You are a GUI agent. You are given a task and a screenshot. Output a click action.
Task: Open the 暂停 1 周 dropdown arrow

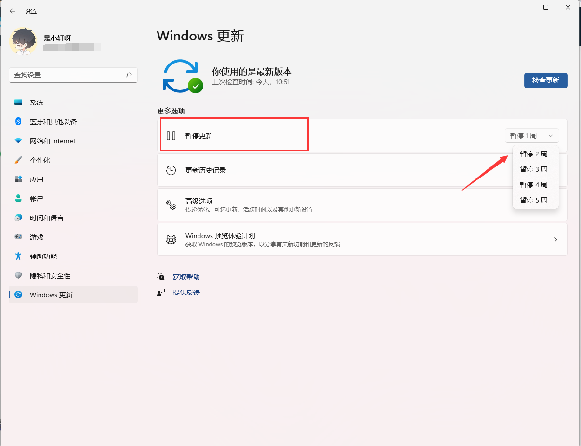point(550,135)
